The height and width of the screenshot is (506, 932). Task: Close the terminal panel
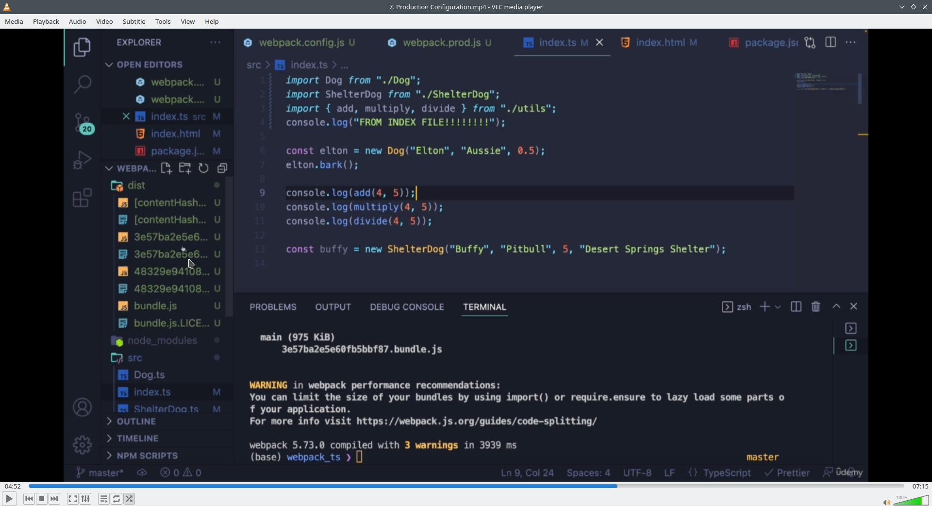[854, 306]
